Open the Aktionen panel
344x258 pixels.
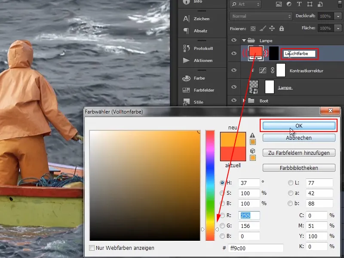pyautogui.click(x=197, y=60)
